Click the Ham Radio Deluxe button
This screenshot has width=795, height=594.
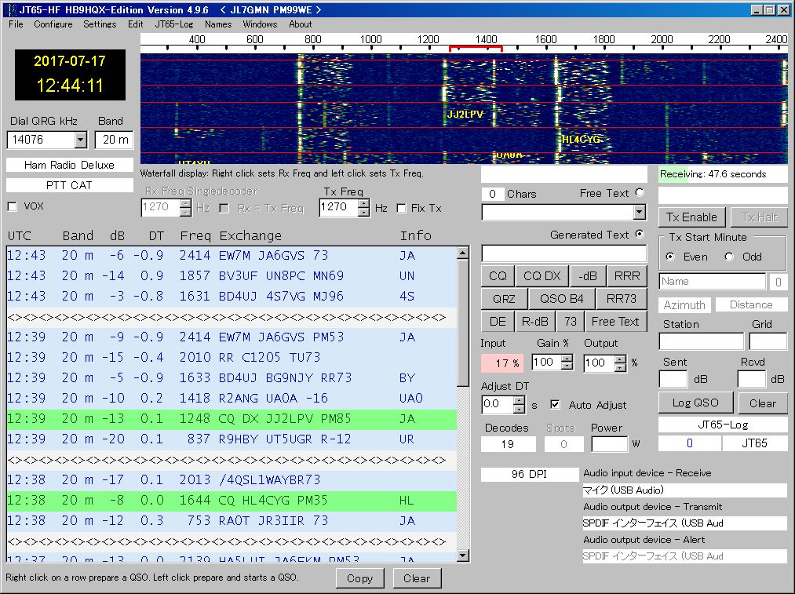click(x=70, y=165)
